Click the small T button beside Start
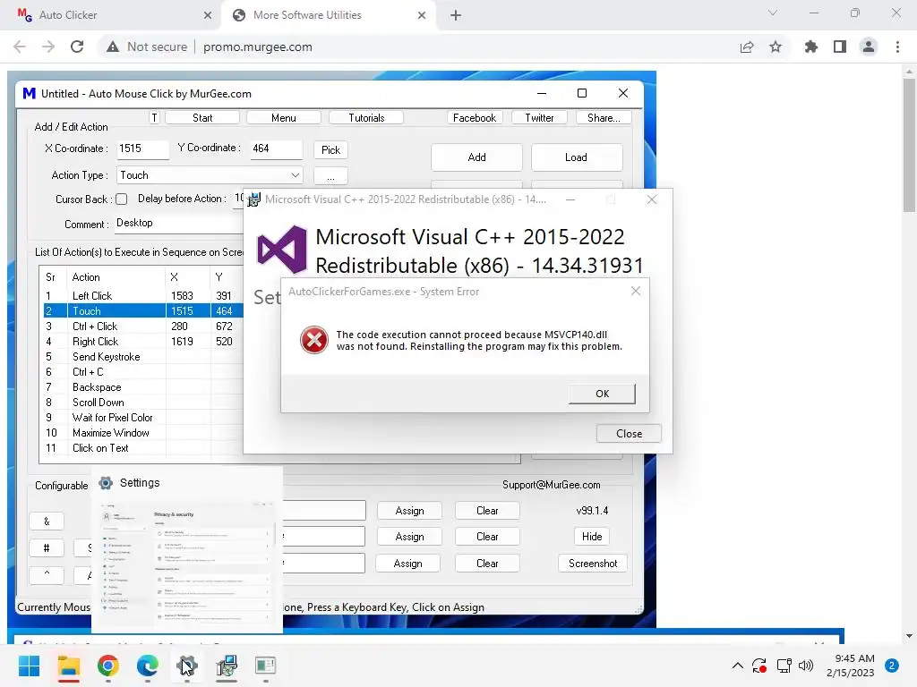Viewport: 917px width, 687px height. [154, 117]
